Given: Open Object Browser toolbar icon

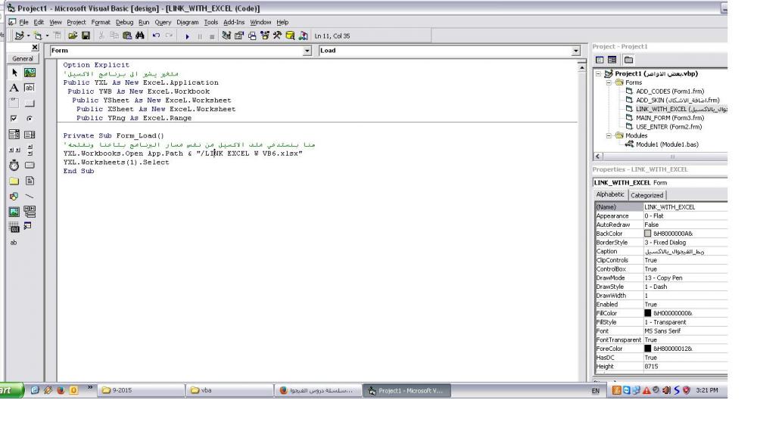Looking at the screenshot, I should coord(264,36).
